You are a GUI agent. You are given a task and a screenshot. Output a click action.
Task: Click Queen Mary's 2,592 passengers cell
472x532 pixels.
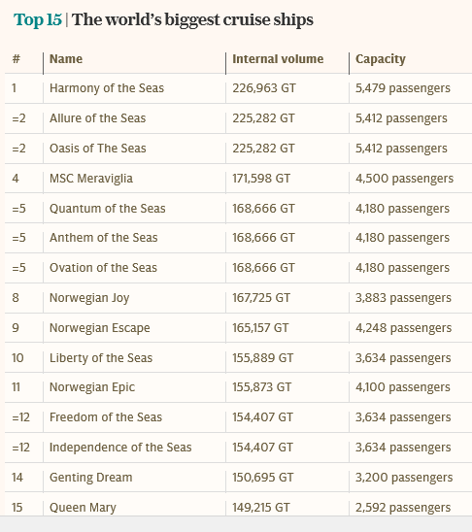click(x=403, y=508)
